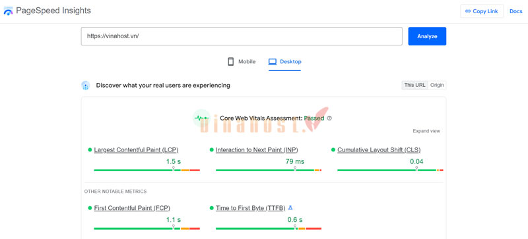The width and height of the screenshot is (528, 239).
Task: Click the link icon in Copy Link
Action: coord(468,11)
